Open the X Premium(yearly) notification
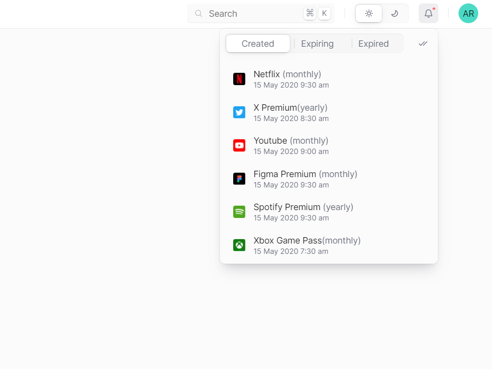 tap(329, 112)
